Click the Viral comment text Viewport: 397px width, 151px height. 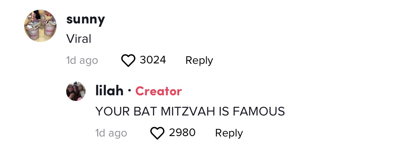[79, 39]
